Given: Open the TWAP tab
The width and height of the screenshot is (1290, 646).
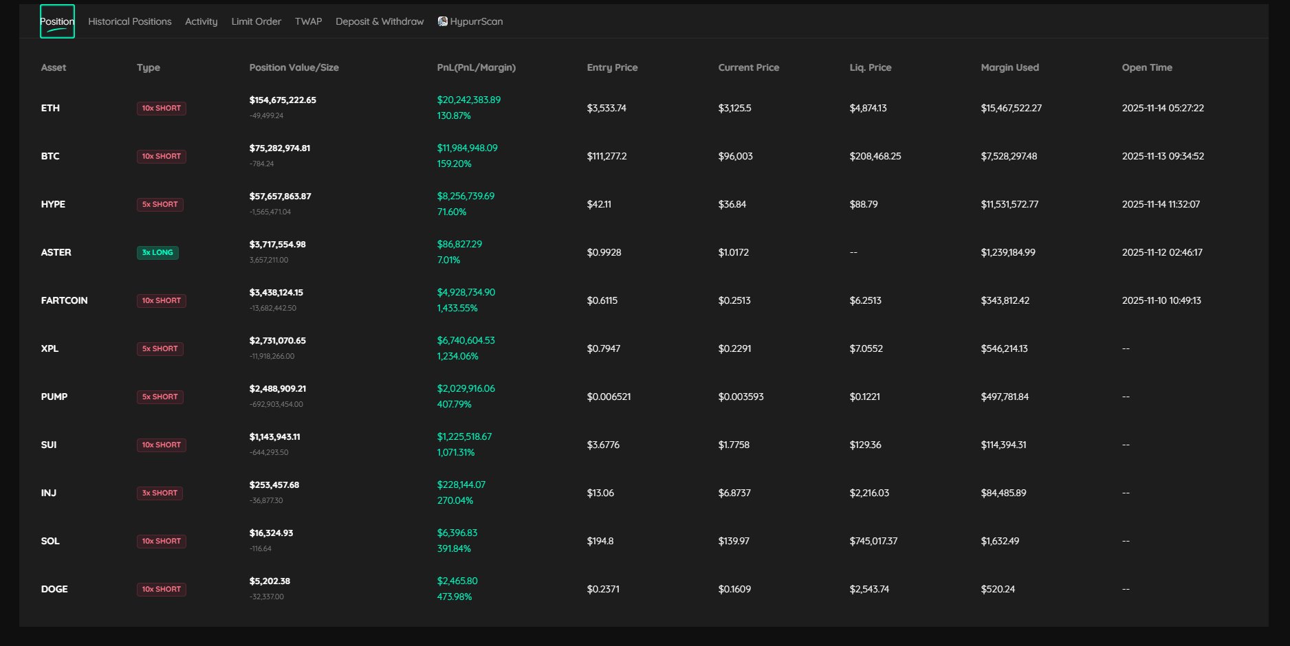Looking at the screenshot, I should pos(308,21).
